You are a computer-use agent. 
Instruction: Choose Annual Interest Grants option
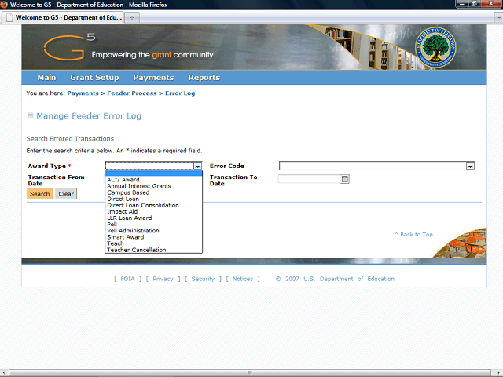(x=139, y=186)
